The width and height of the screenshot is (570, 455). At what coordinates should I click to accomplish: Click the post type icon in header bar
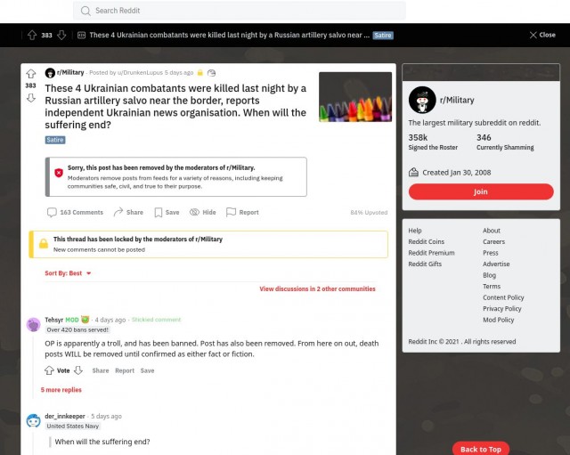pyautogui.click(x=81, y=35)
